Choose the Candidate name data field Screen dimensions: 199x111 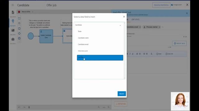[x=100, y=38]
